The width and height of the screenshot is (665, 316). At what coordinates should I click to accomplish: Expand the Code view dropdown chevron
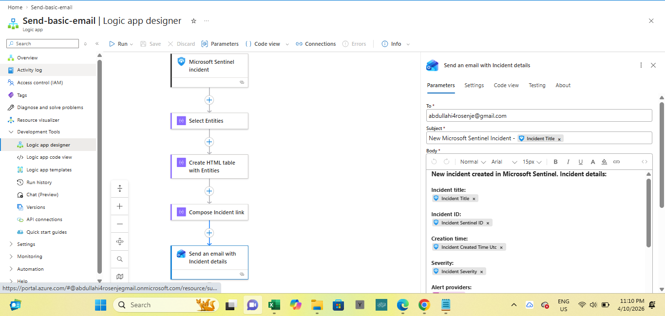(287, 44)
